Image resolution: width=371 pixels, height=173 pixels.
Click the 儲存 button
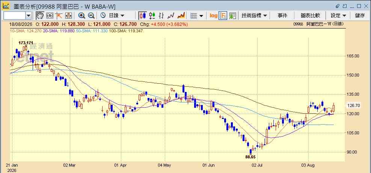pyautogui.click(x=360, y=16)
